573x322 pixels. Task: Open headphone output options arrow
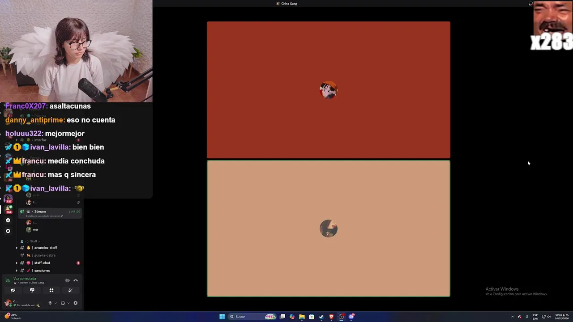click(x=68, y=303)
